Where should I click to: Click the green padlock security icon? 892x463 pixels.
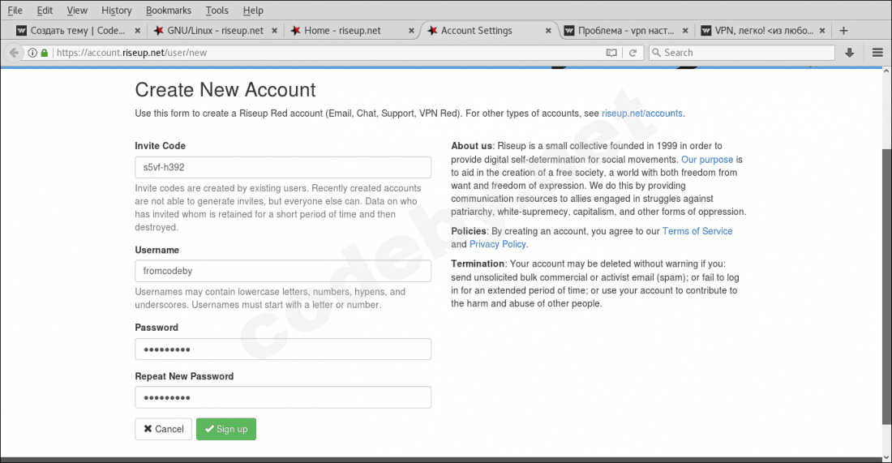(44, 53)
